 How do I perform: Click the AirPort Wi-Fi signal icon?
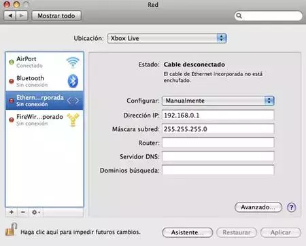coord(73,63)
